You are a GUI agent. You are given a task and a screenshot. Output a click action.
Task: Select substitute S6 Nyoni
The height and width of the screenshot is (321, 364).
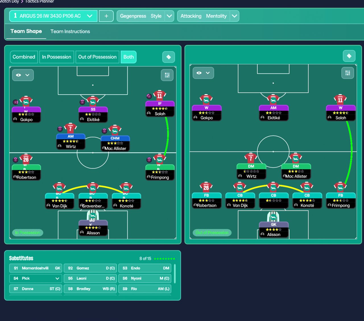click(x=145, y=278)
